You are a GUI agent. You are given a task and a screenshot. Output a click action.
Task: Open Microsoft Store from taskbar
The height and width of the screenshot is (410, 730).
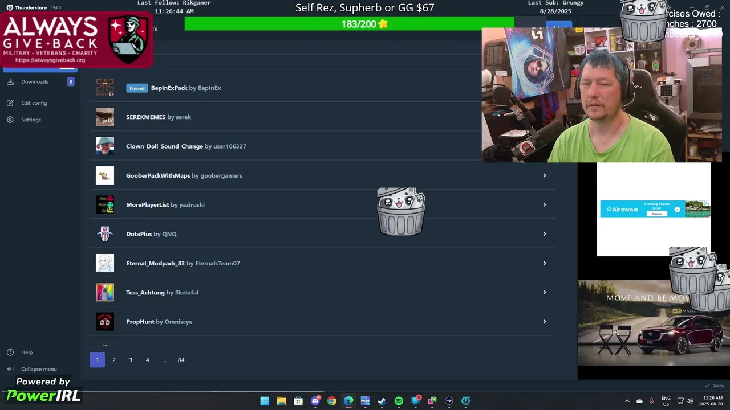(x=298, y=401)
